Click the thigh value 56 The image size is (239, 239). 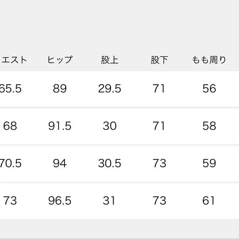coord(209,89)
